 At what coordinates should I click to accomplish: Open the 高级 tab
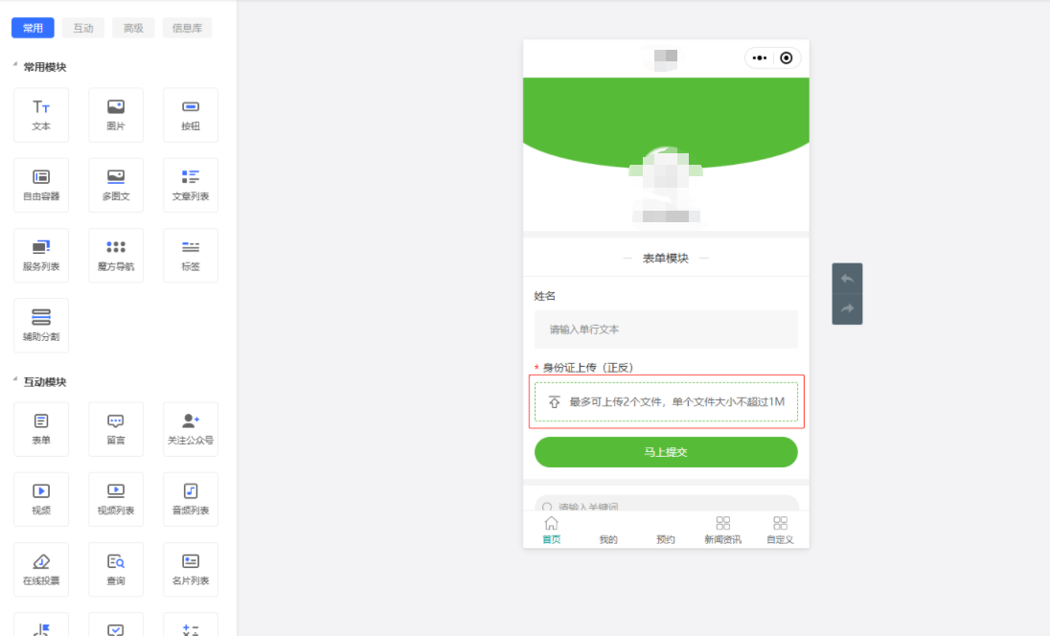pyautogui.click(x=133, y=28)
